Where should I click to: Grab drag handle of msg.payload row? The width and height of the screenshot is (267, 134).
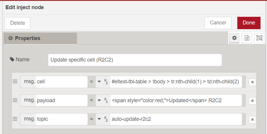point(15,100)
